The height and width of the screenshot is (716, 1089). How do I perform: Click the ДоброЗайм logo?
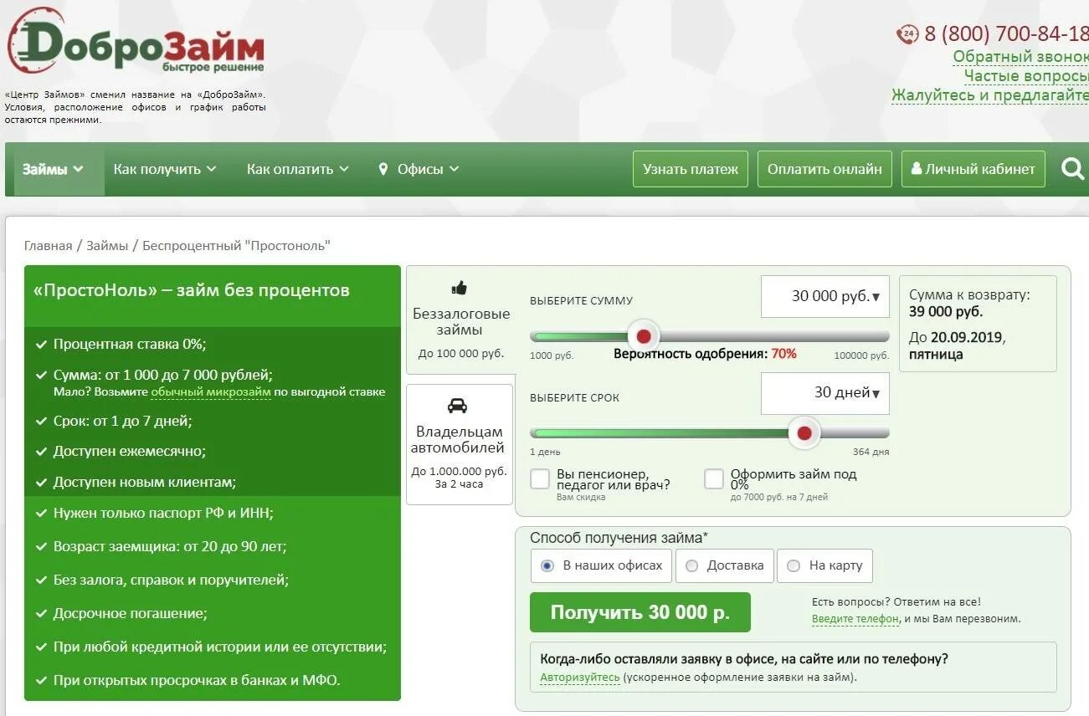tap(136, 42)
